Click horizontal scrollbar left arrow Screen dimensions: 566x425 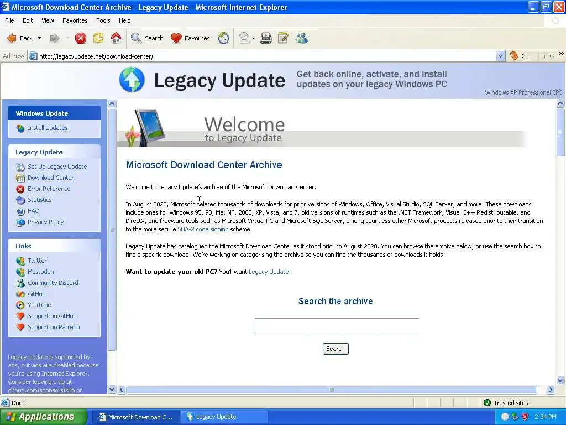tap(121, 390)
